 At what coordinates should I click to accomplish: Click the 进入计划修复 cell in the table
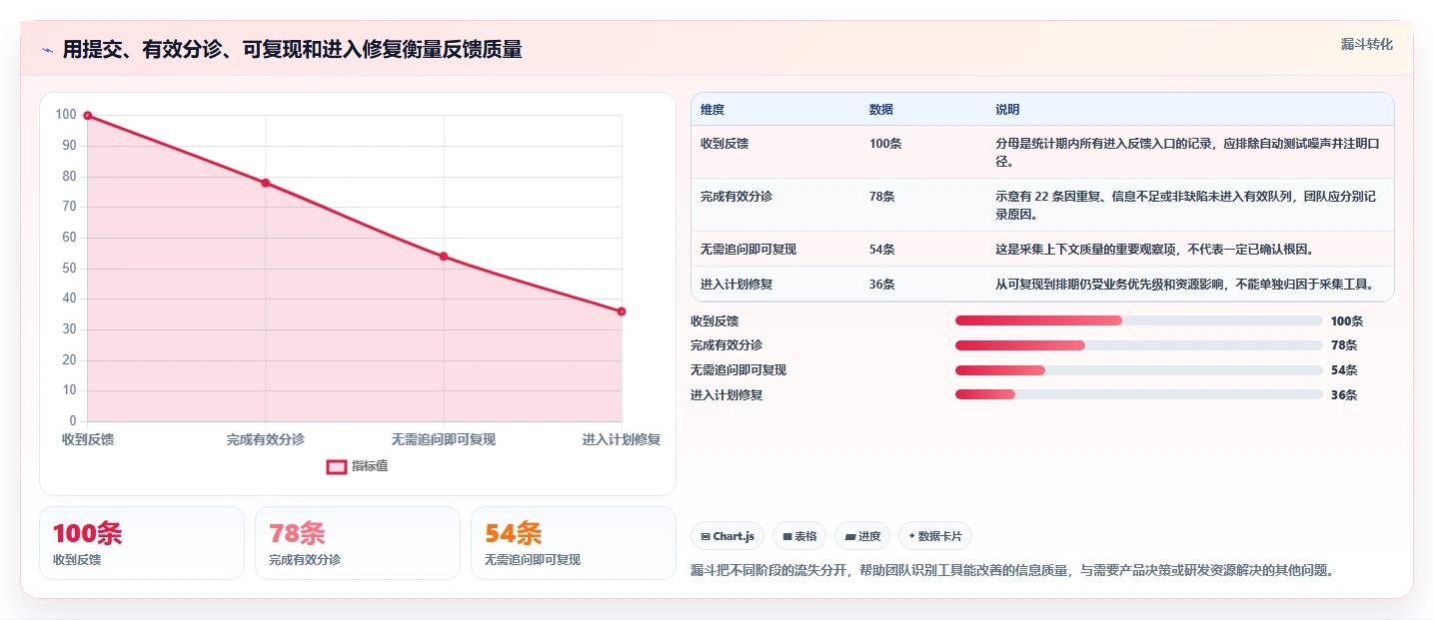pos(736,285)
